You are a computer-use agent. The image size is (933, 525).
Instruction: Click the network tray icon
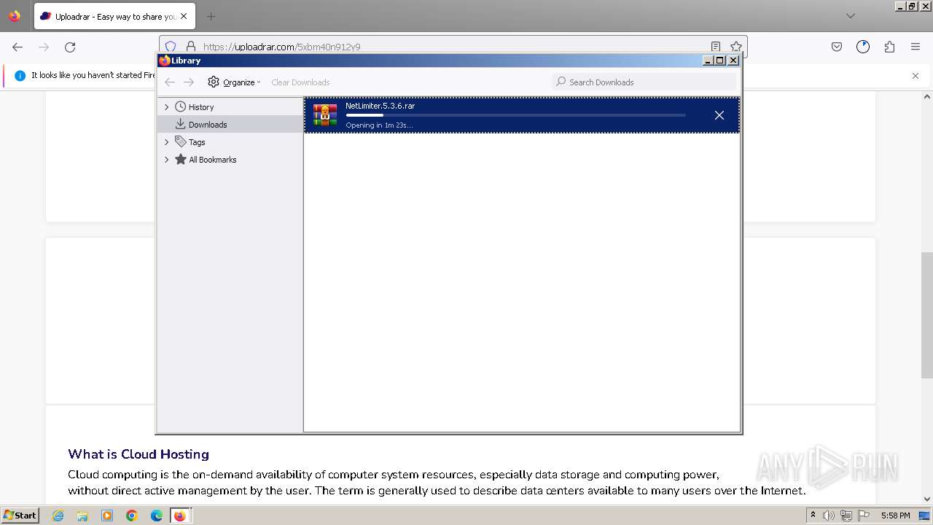pyautogui.click(x=846, y=516)
